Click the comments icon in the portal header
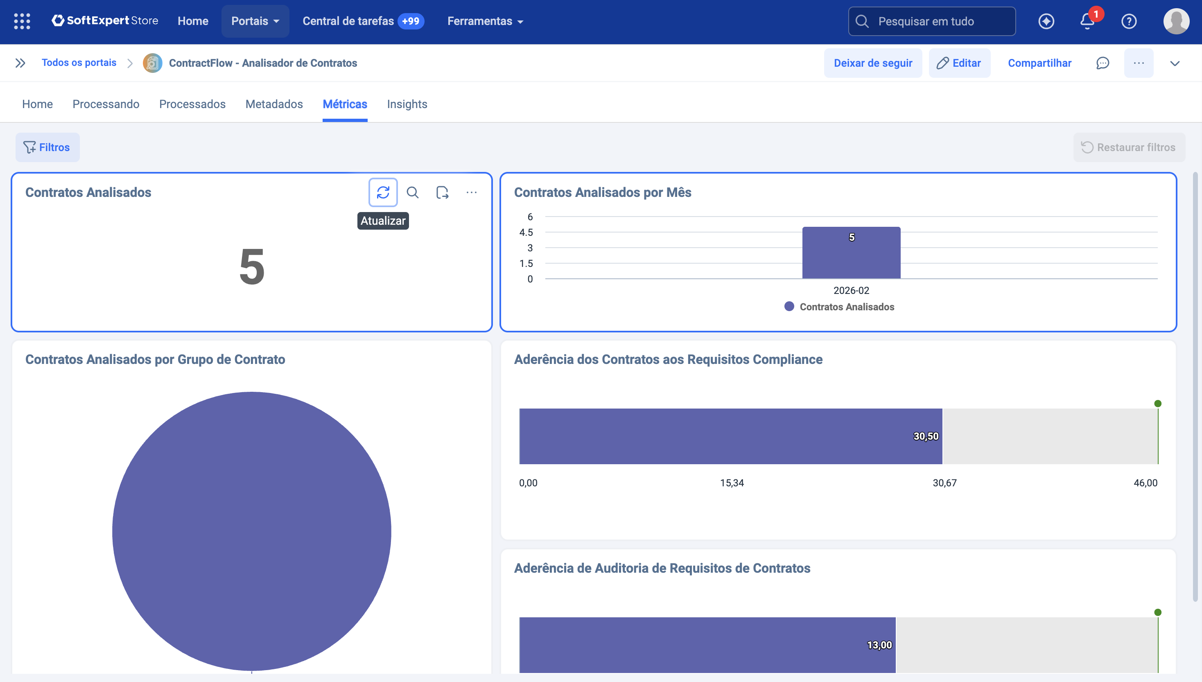The height and width of the screenshot is (682, 1202). (1103, 62)
